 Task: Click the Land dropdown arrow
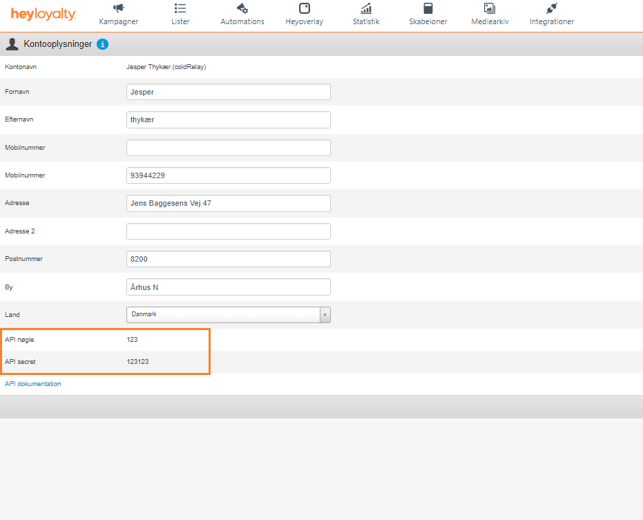coord(325,315)
